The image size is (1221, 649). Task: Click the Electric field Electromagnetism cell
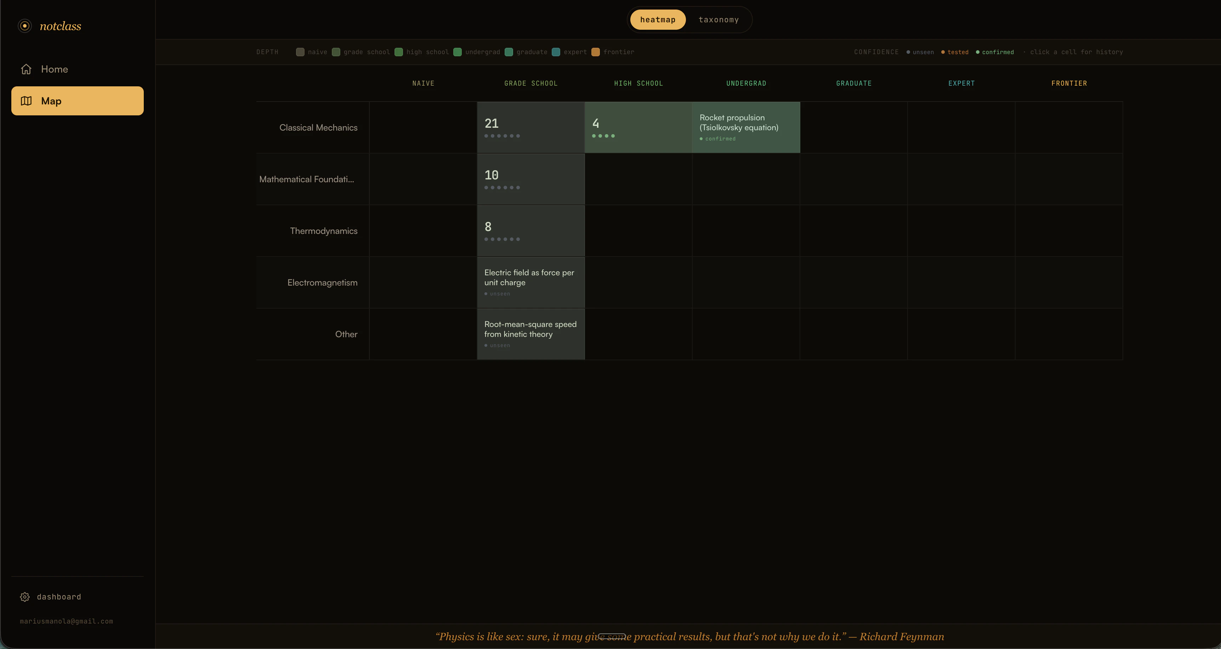coord(530,282)
